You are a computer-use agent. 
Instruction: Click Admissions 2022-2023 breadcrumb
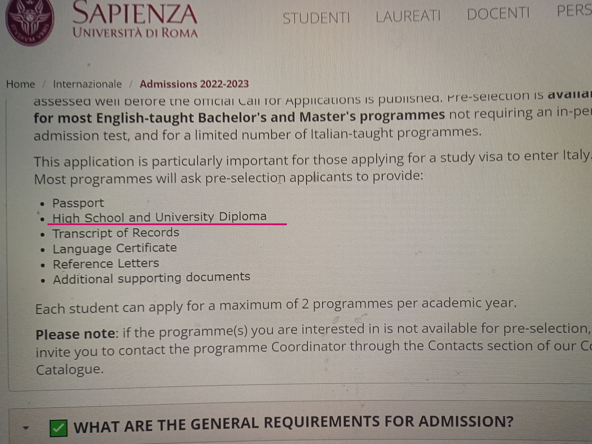pos(194,84)
